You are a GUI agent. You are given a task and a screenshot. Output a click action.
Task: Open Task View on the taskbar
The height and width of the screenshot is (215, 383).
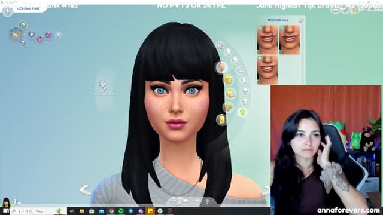(72, 211)
